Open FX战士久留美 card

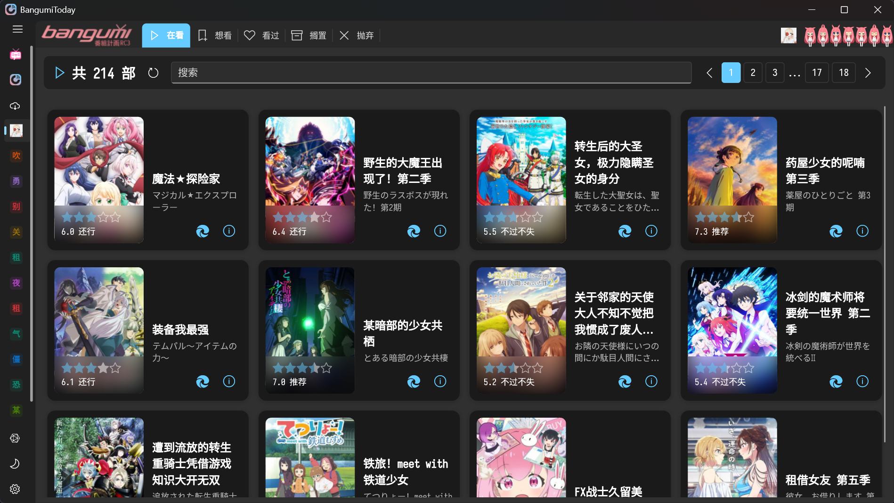(570, 455)
